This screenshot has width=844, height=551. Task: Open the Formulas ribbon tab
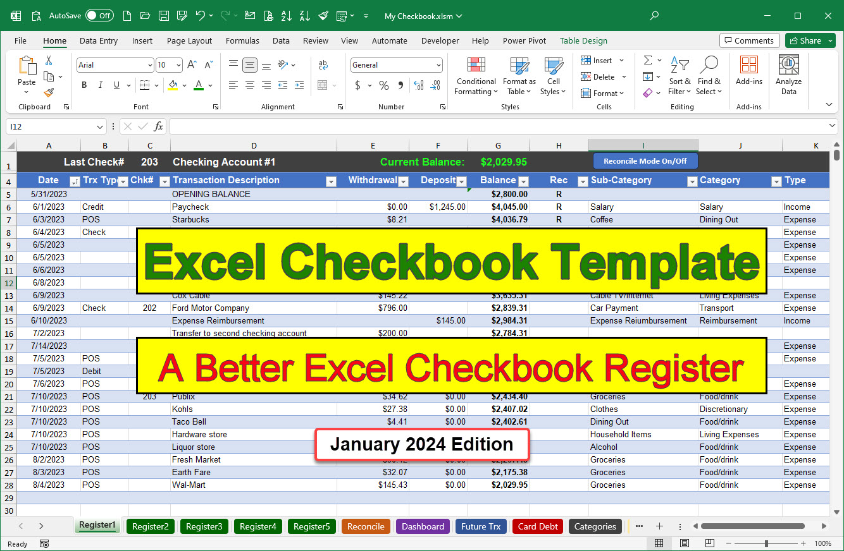[242, 40]
